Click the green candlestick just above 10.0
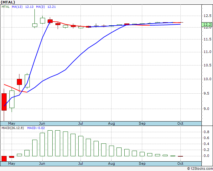 pyautogui.click(x=27, y=81)
